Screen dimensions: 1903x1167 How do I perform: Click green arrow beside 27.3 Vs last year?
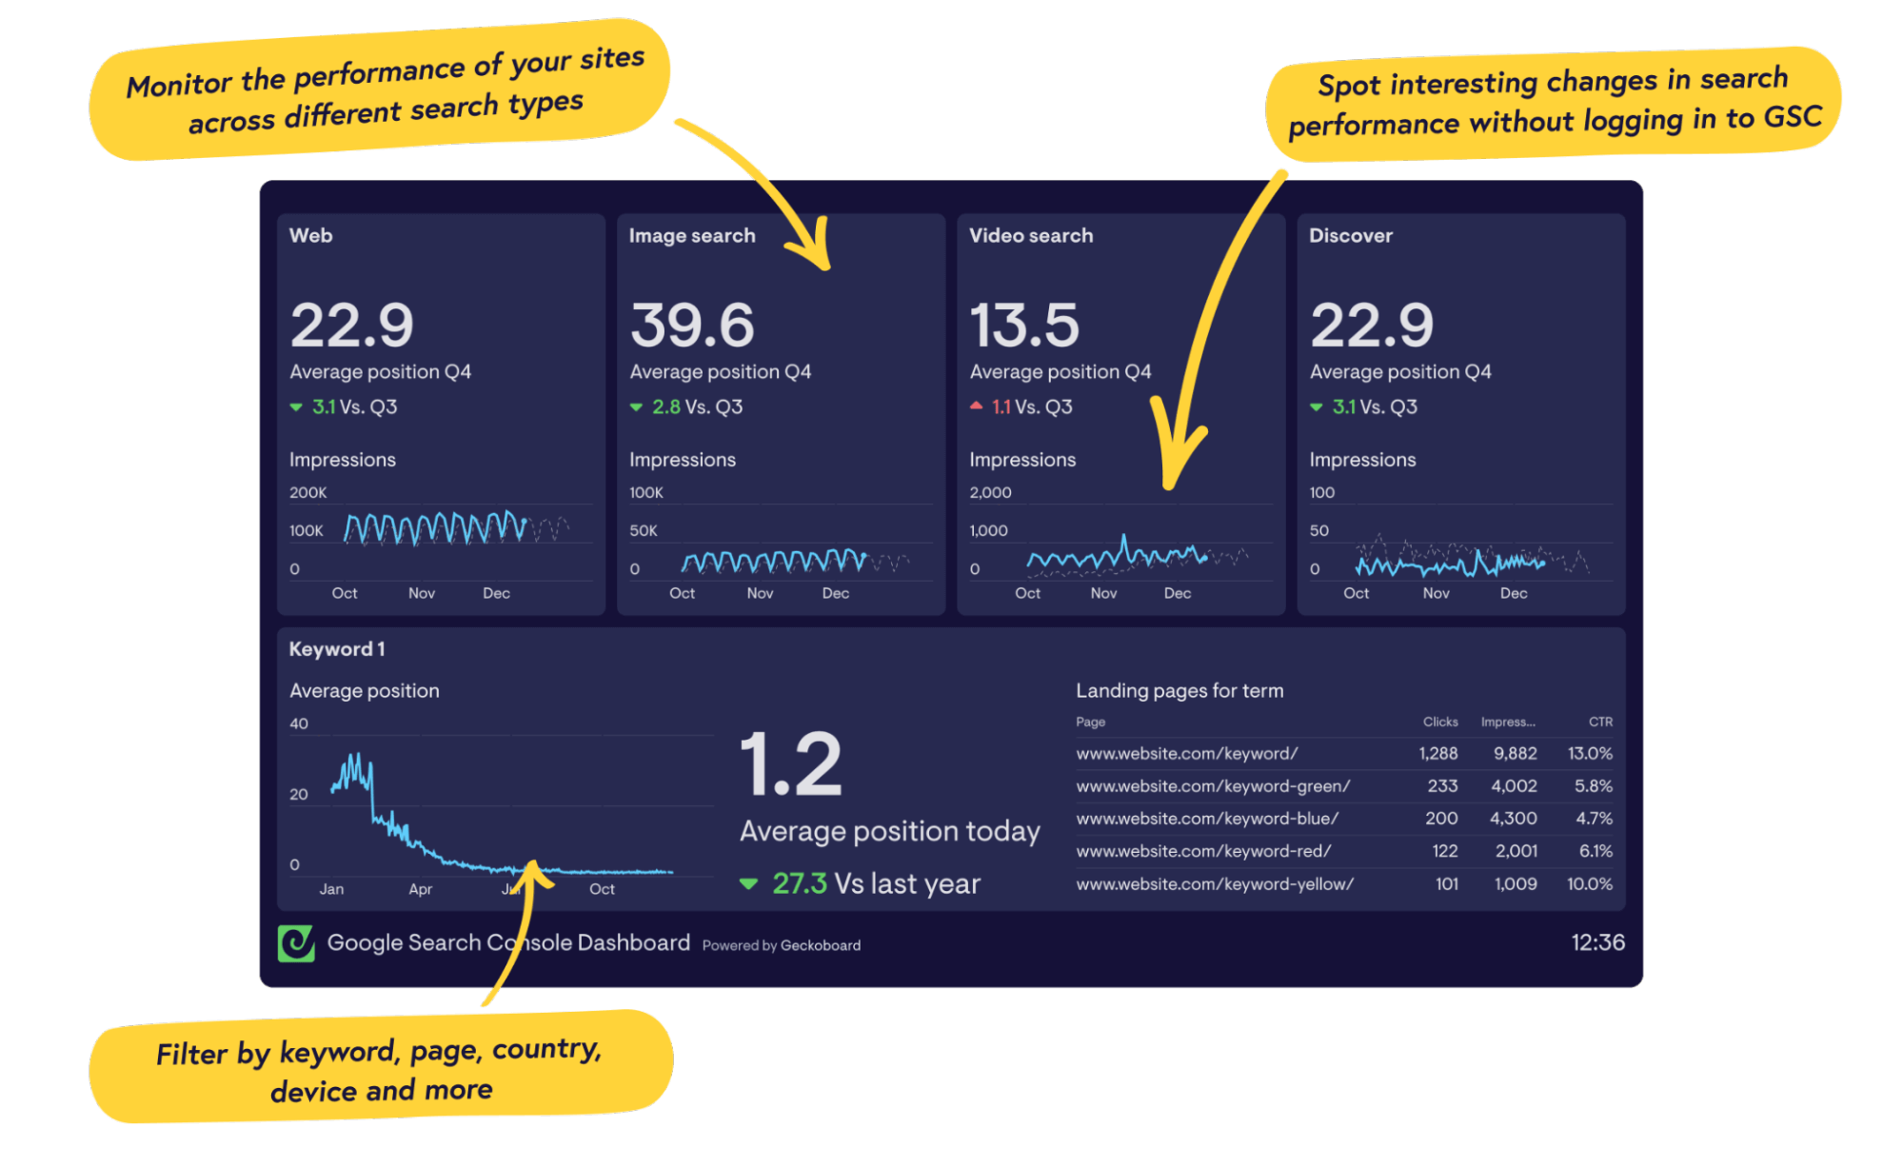749,884
